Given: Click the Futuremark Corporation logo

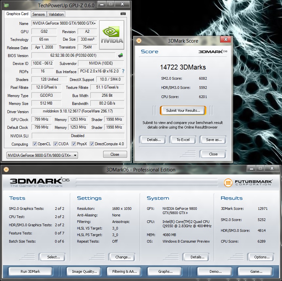Looking at the screenshot, I should point(248,183).
